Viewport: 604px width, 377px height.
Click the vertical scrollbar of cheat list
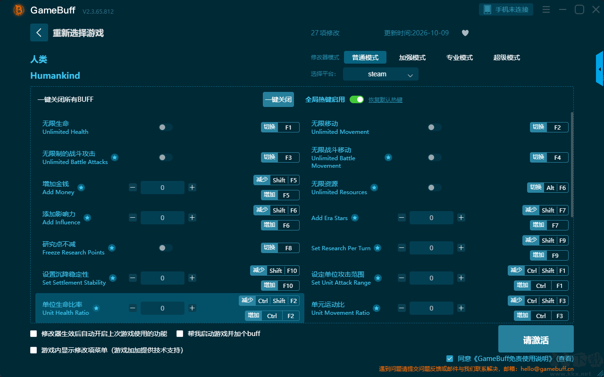point(572,164)
